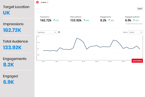Viewport: 145px width, 97px height.
Task: Click Compared with previous 30 days note
Action: (x=134, y=24)
